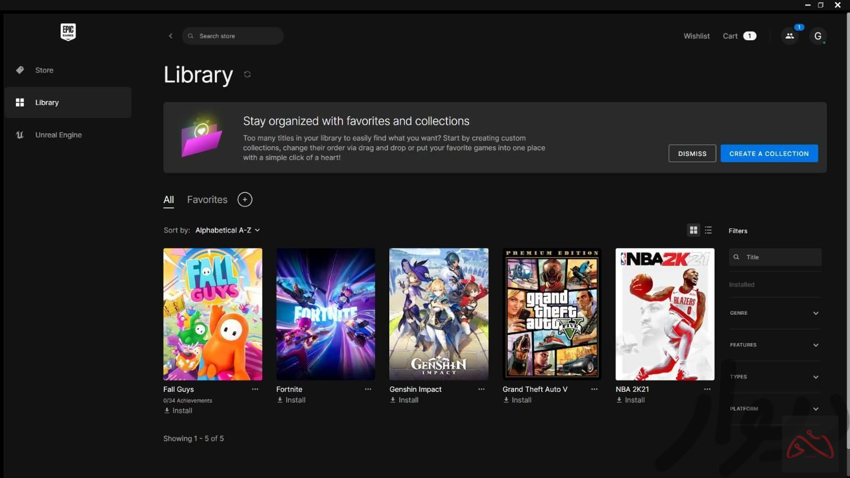Expand the Platform filter

pyautogui.click(x=775, y=409)
